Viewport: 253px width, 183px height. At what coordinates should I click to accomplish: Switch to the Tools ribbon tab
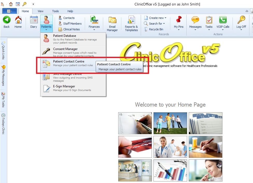click(55, 11)
